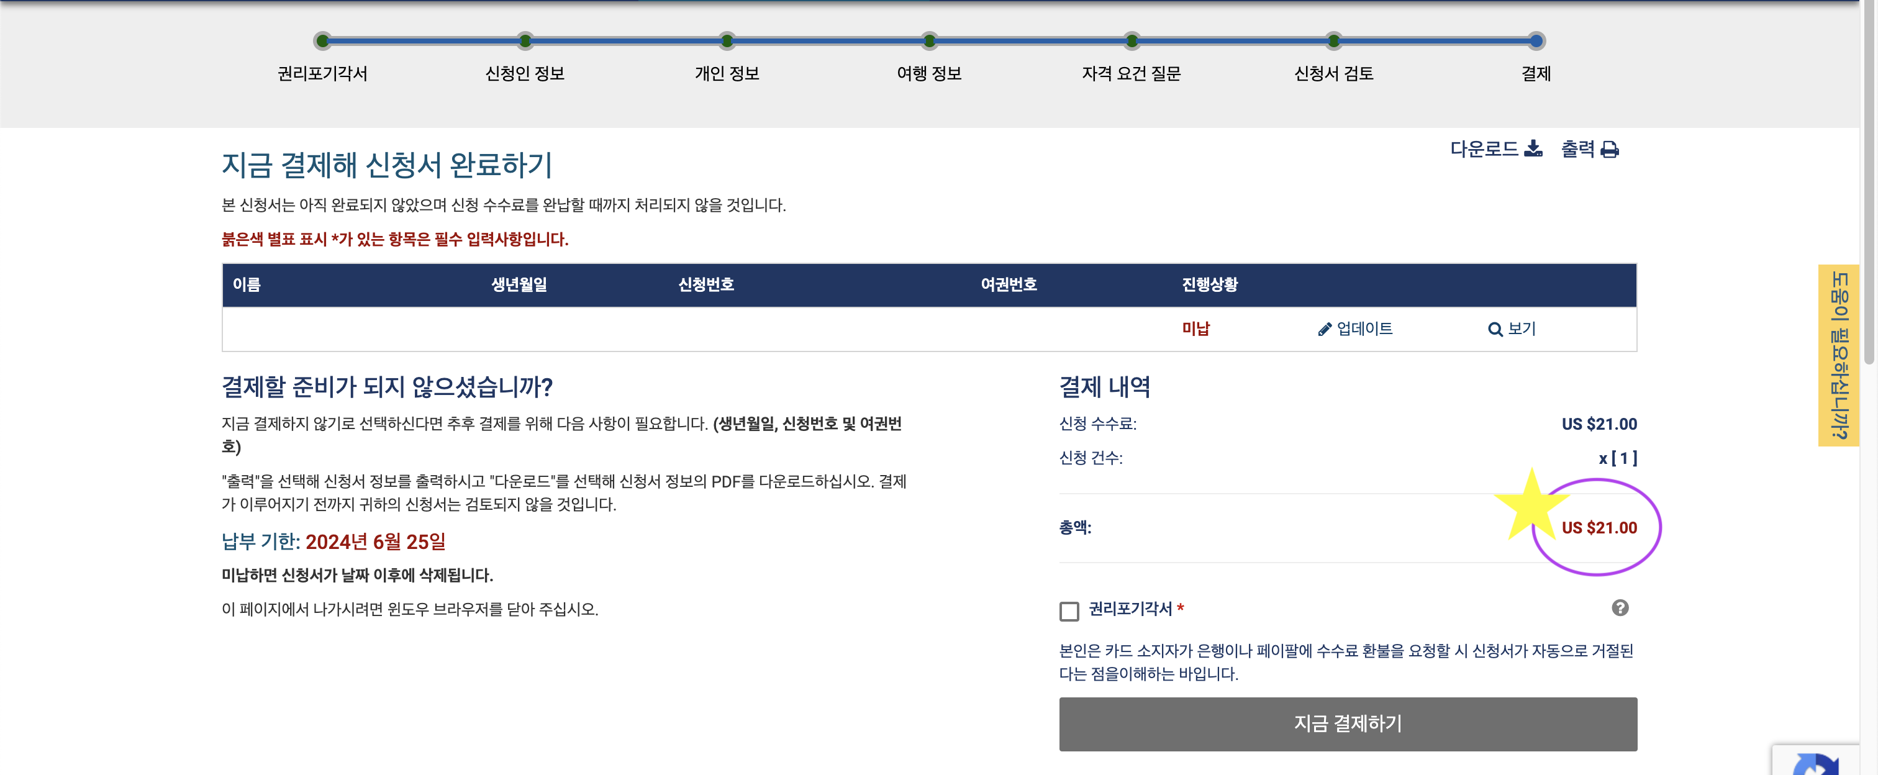Click the payment due date 2024년 6월 25일

click(x=376, y=542)
